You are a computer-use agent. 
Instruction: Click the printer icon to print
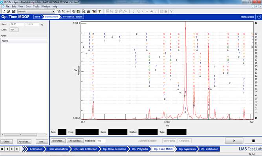click(x=88, y=11)
